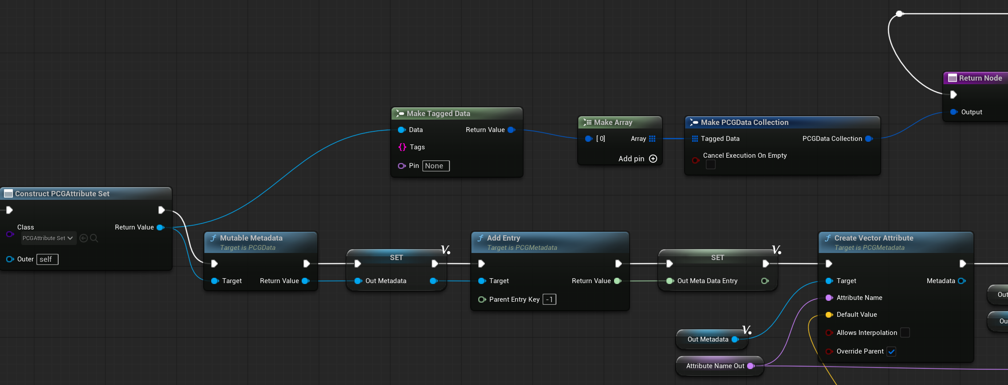Uncheck the Override Parent checkbox

pos(891,351)
